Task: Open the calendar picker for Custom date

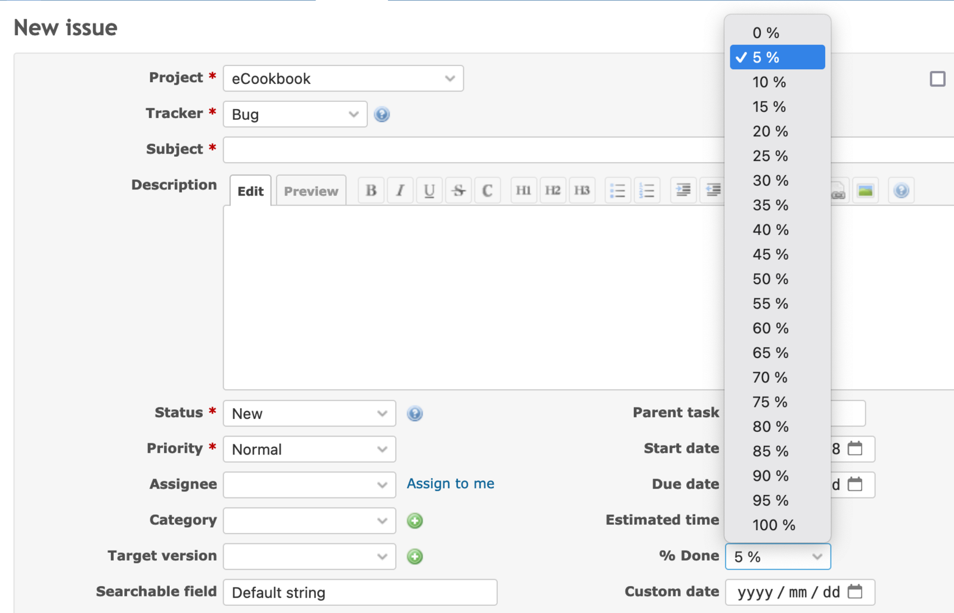Action: (x=856, y=592)
